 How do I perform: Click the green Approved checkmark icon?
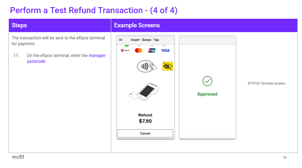(207, 81)
